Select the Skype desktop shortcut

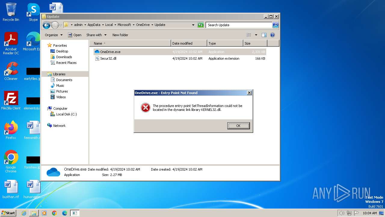point(33,12)
